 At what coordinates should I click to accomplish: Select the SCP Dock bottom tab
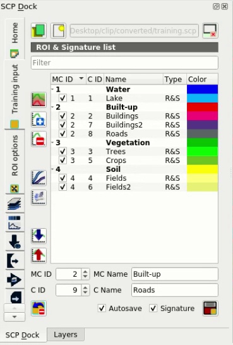pos(23,335)
